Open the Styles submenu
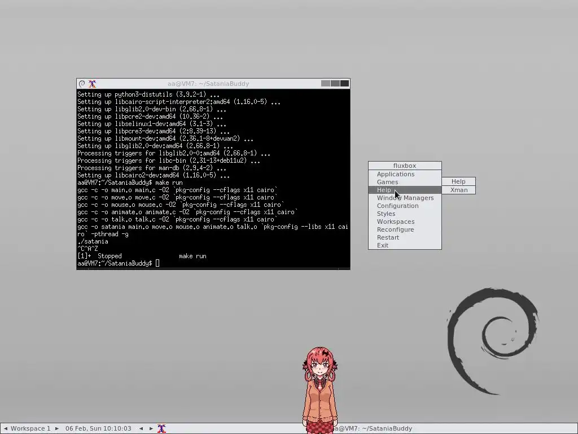 tap(405, 214)
